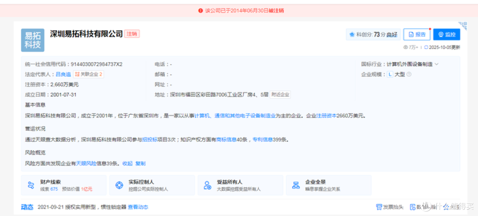
Task: Click the 动态 label
Action: click(27, 207)
